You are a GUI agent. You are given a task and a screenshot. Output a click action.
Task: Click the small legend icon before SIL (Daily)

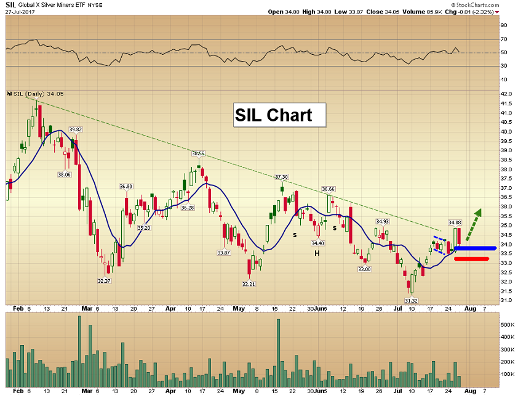point(9,94)
